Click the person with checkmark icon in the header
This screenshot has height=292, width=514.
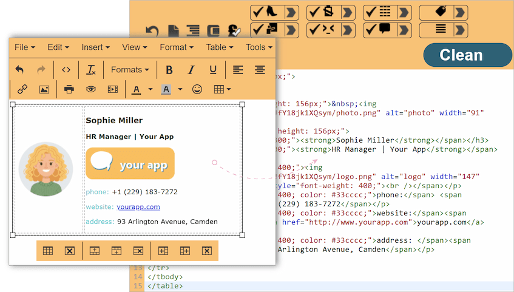coord(234,31)
